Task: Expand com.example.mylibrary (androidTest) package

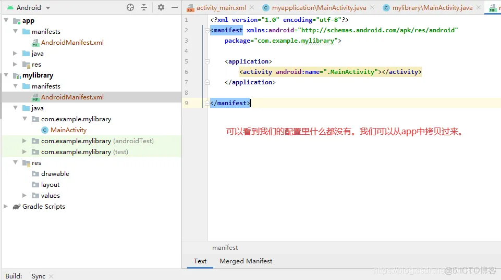Action: coord(25,141)
